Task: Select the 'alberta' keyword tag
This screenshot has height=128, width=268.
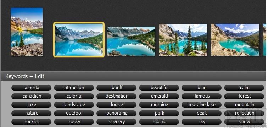Action: point(31,88)
